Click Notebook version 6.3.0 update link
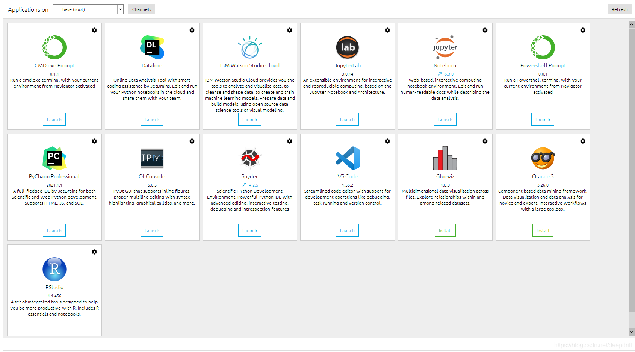Screen dimensions: 635x352 (449, 74)
